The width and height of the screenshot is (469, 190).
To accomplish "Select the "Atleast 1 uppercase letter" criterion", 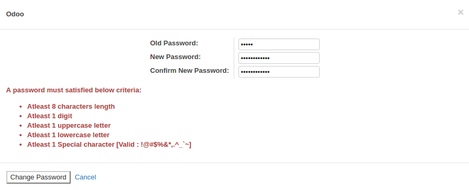I will pyautogui.click(x=69, y=126).
